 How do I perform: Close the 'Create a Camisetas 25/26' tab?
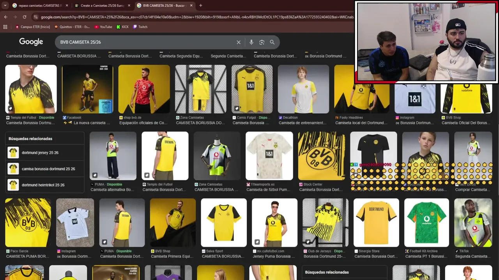[x=129, y=5]
